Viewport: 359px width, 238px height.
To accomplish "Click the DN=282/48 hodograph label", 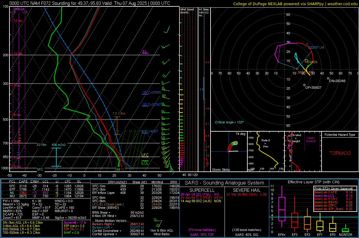I will tap(337, 81).
